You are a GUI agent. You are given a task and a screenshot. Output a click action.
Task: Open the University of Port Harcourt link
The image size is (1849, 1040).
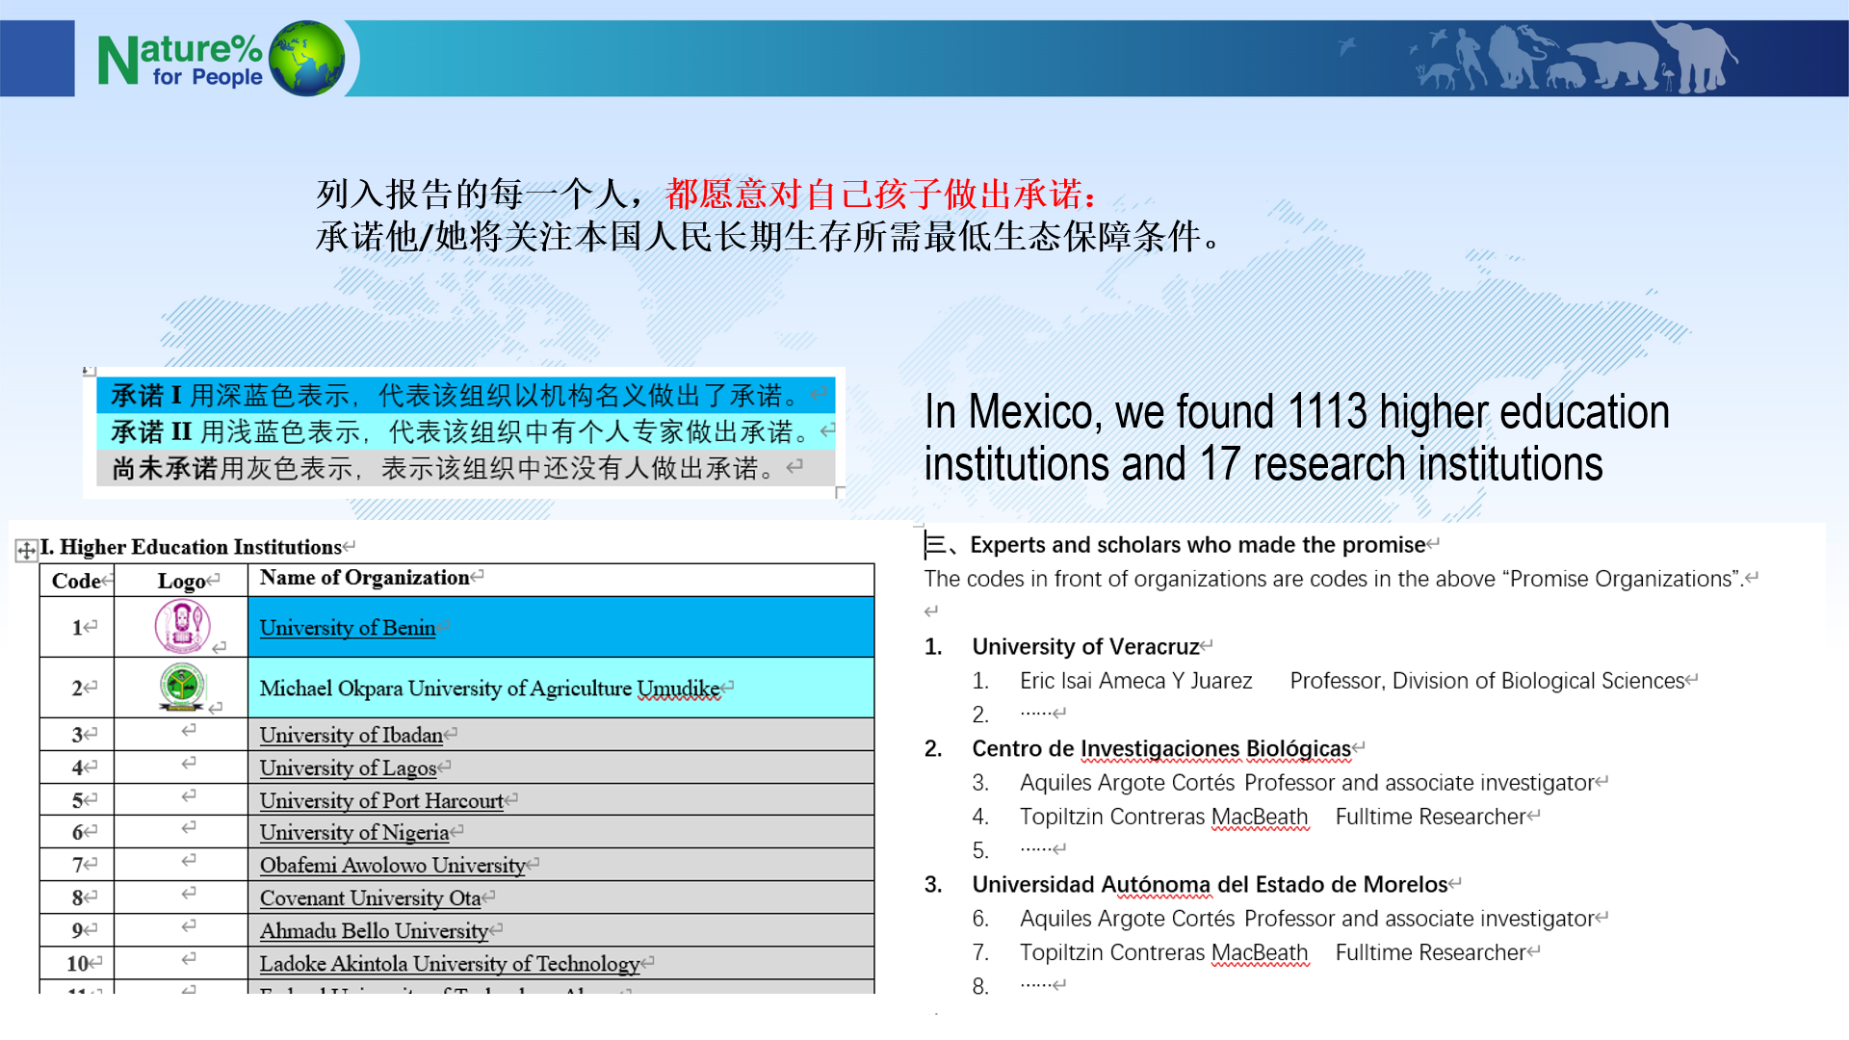(x=381, y=800)
